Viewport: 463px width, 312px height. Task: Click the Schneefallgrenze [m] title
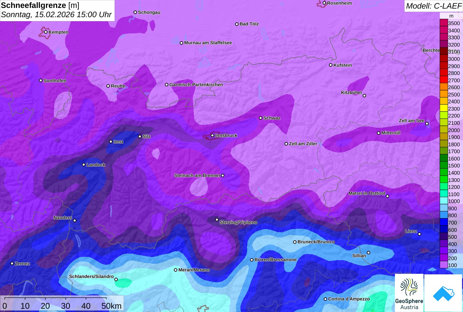[x=40, y=5]
